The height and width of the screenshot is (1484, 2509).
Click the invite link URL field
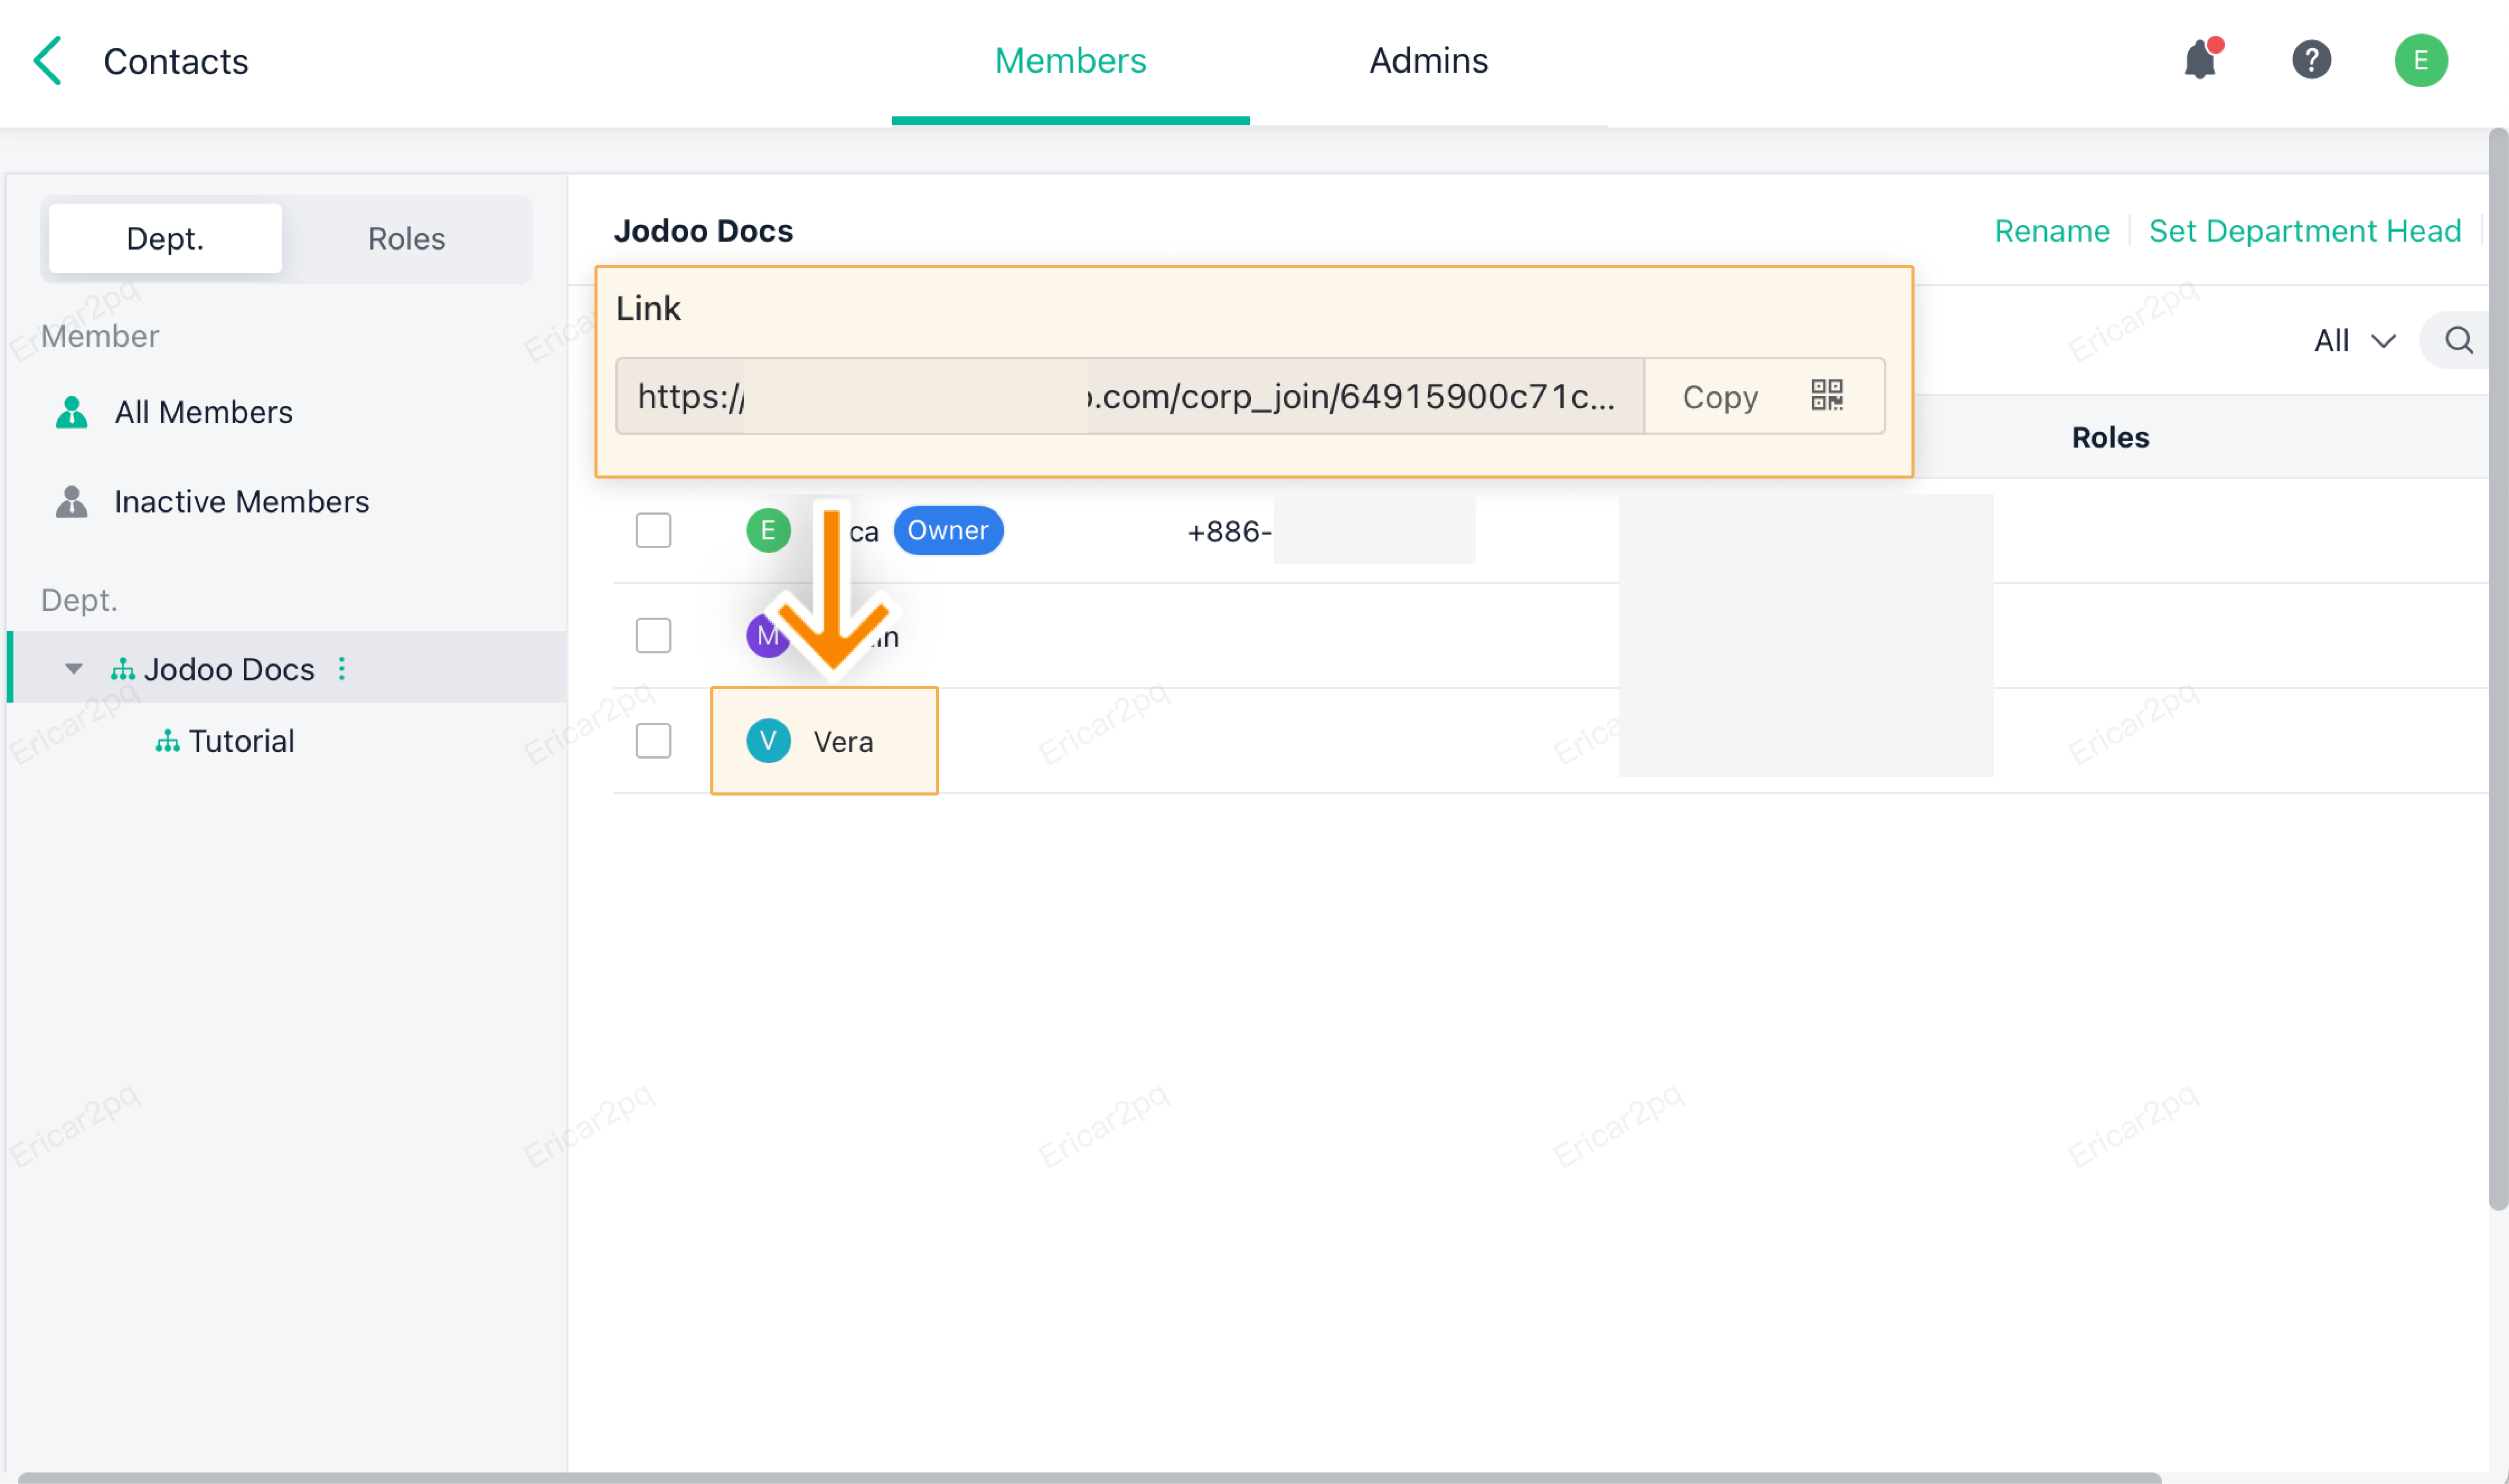coord(1130,396)
